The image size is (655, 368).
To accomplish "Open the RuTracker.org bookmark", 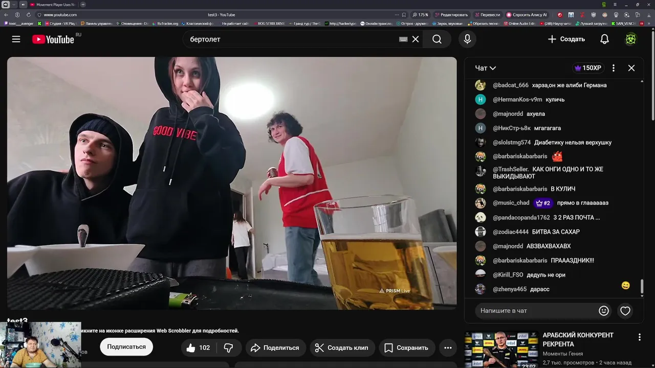I will (x=165, y=24).
